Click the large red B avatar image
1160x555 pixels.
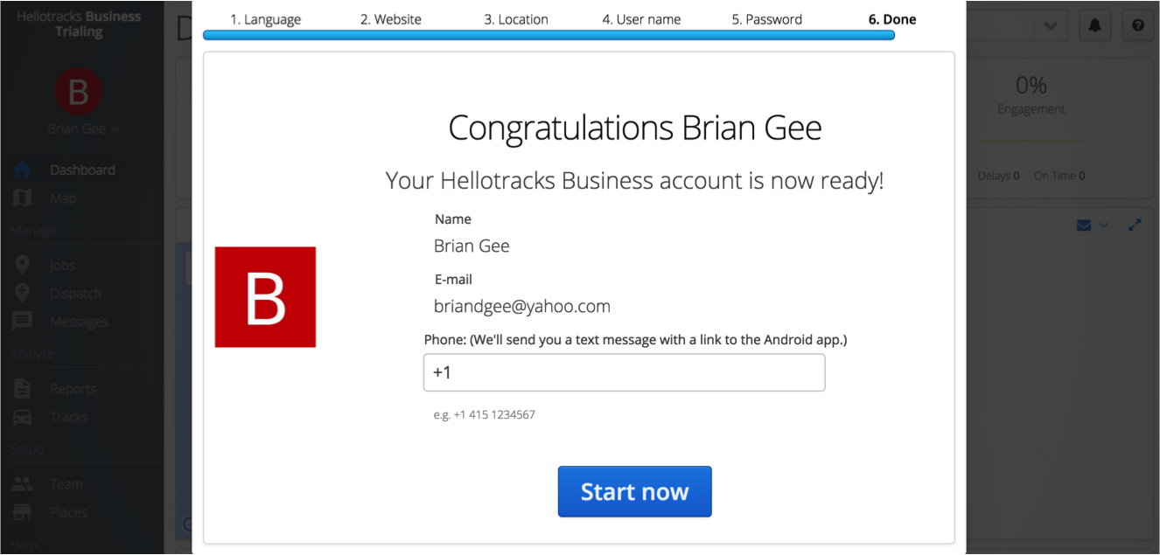pos(265,297)
